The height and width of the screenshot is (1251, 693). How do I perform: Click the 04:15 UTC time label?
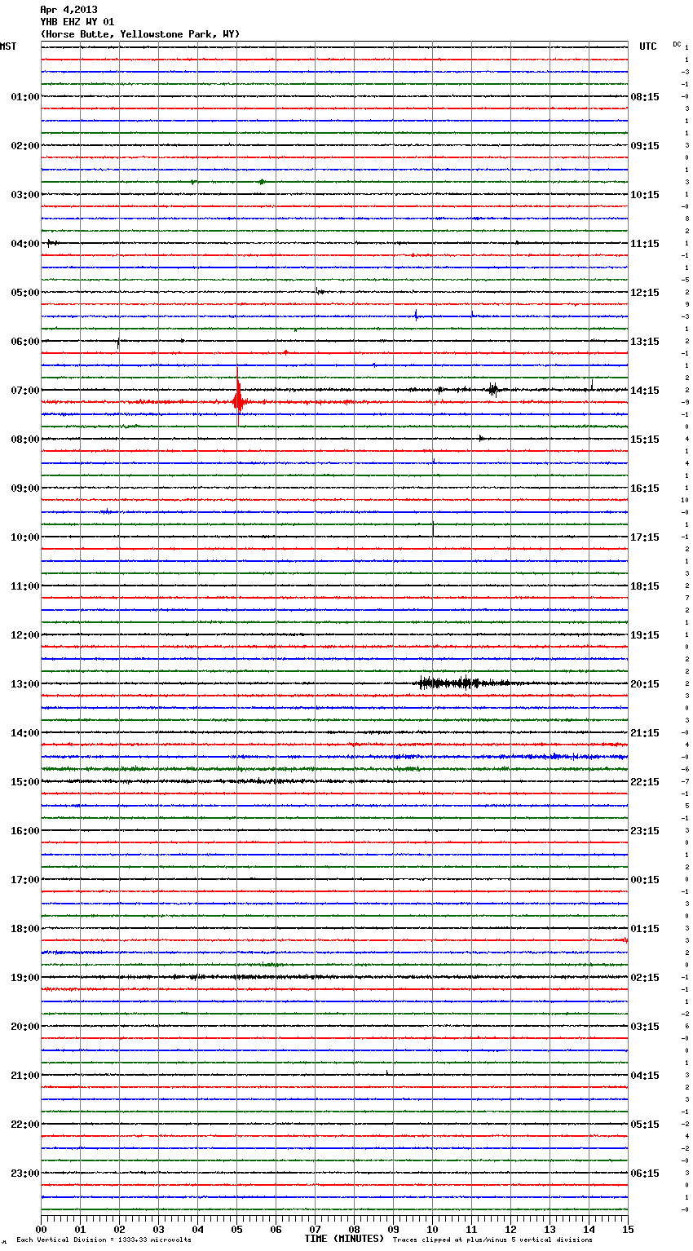pos(645,1076)
